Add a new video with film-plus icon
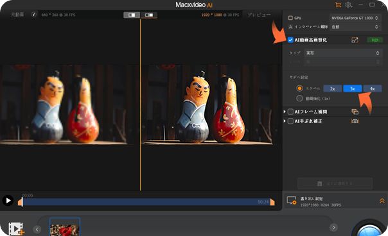This screenshot has height=236, width=388. 16,228
